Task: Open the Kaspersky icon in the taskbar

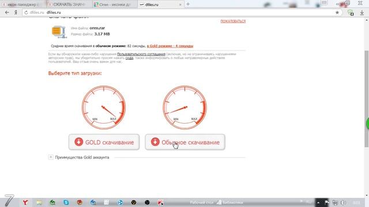Action: tap(160, 202)
